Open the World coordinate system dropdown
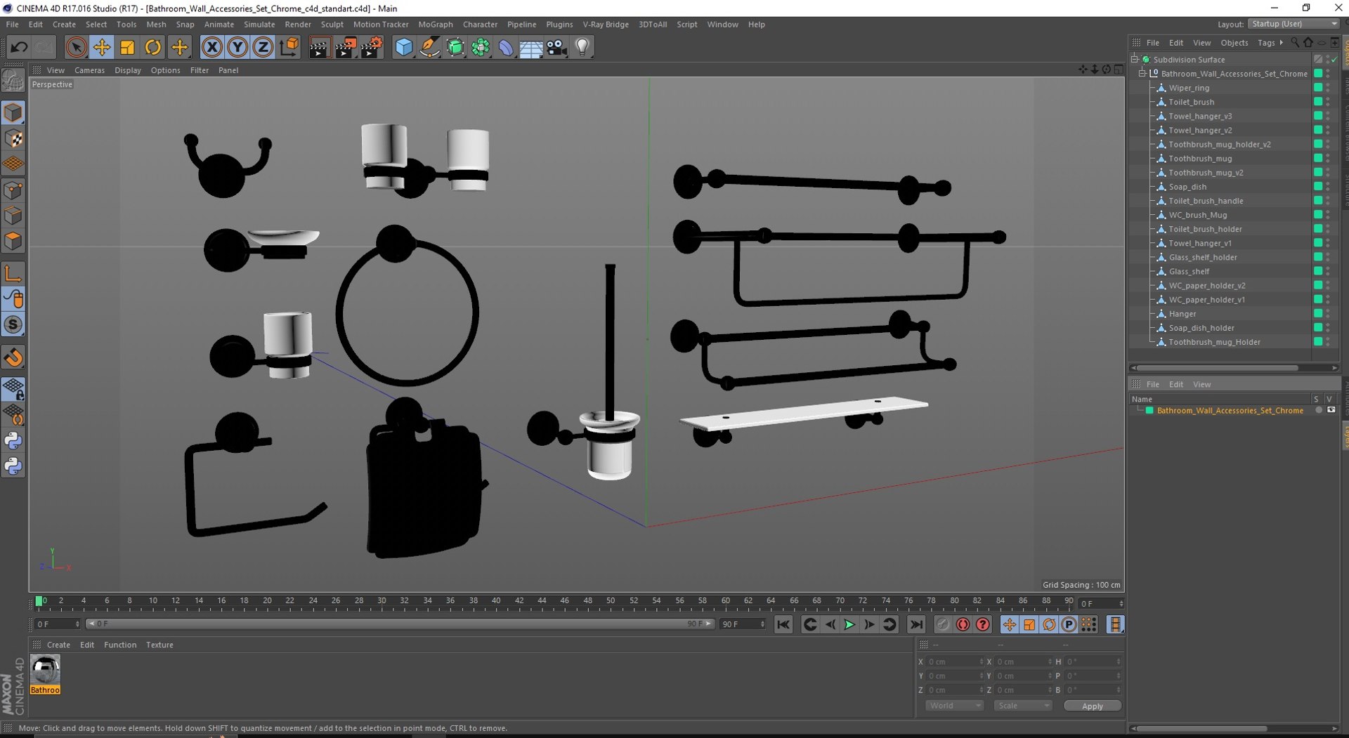The image size is (1349, 738). (953, 706)
